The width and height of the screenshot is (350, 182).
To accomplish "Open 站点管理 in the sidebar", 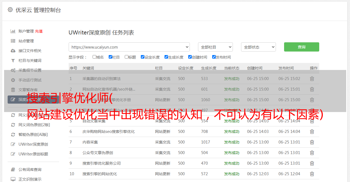I will pos(26,41).
